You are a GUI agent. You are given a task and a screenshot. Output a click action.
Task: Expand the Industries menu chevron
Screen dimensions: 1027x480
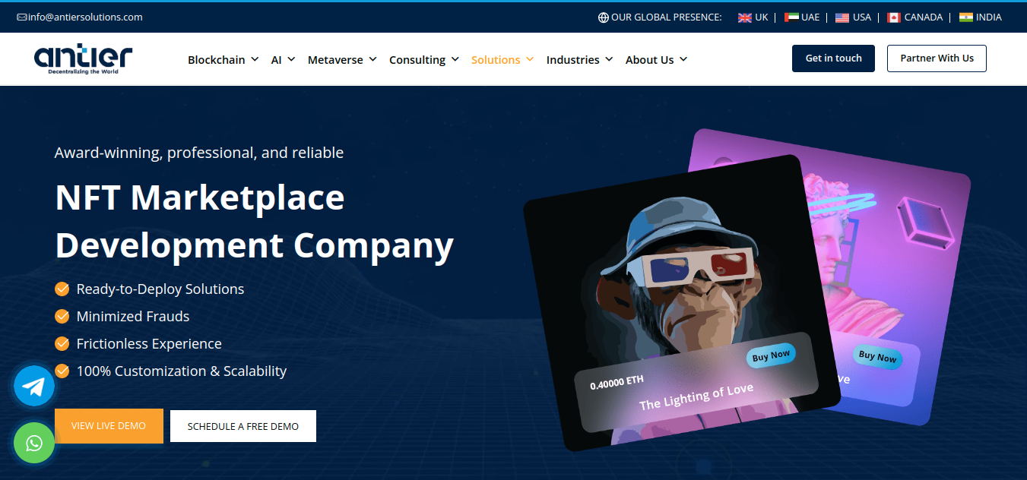click(x=609, y=59)
